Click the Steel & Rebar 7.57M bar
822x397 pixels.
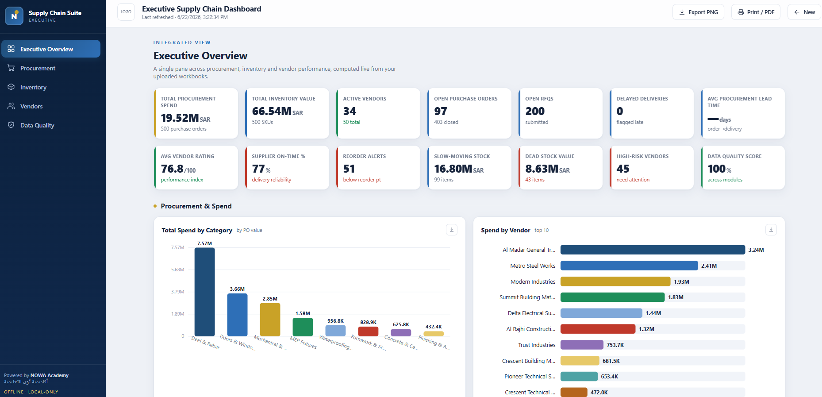pyautogui.click(x=204, y=292)
